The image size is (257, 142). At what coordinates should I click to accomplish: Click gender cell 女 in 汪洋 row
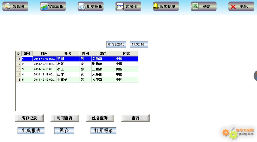click(85, 74)
